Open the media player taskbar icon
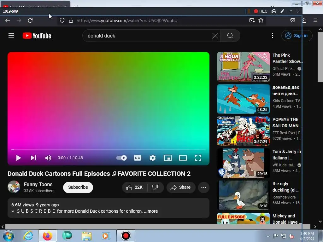Screen dimensions: 323x242 [106, 236]
